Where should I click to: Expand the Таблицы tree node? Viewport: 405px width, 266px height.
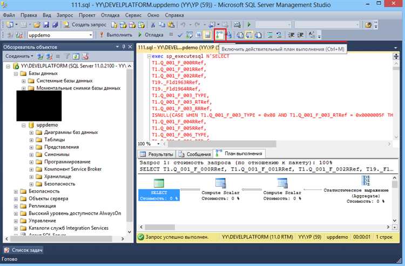31,140
